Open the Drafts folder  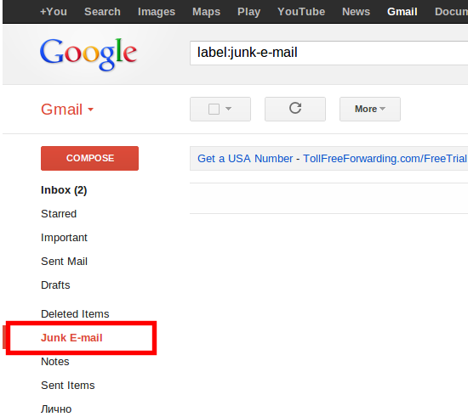[55, 285]
